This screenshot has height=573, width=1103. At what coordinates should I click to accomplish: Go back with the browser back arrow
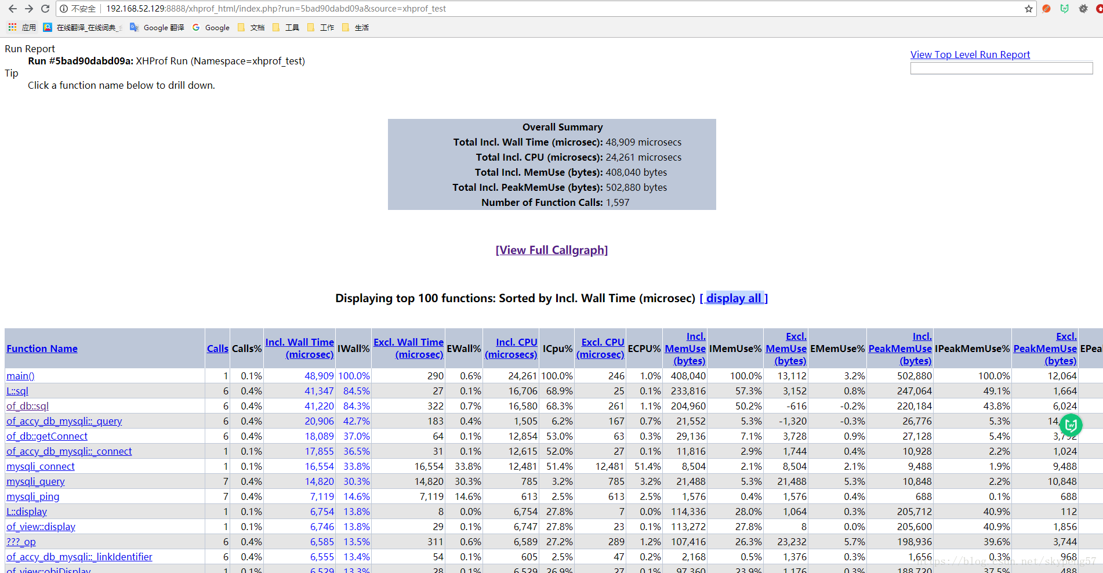pyautogui.click(x=12, y=9)
